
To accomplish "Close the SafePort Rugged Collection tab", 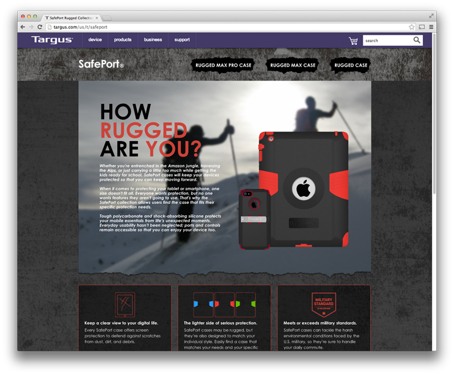I will [x=96, y=18].
